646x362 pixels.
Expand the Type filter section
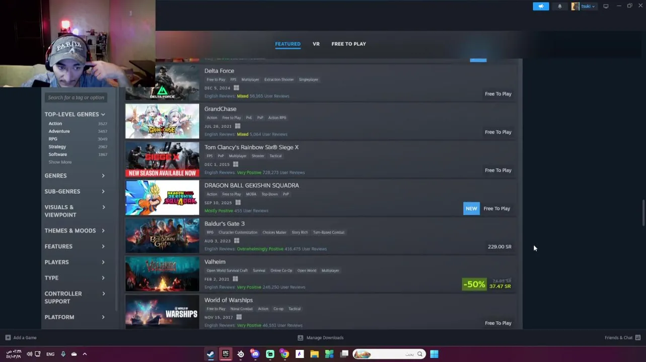coord(75,278)
